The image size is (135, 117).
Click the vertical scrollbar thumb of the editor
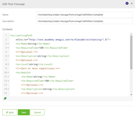tap(131, 52)
